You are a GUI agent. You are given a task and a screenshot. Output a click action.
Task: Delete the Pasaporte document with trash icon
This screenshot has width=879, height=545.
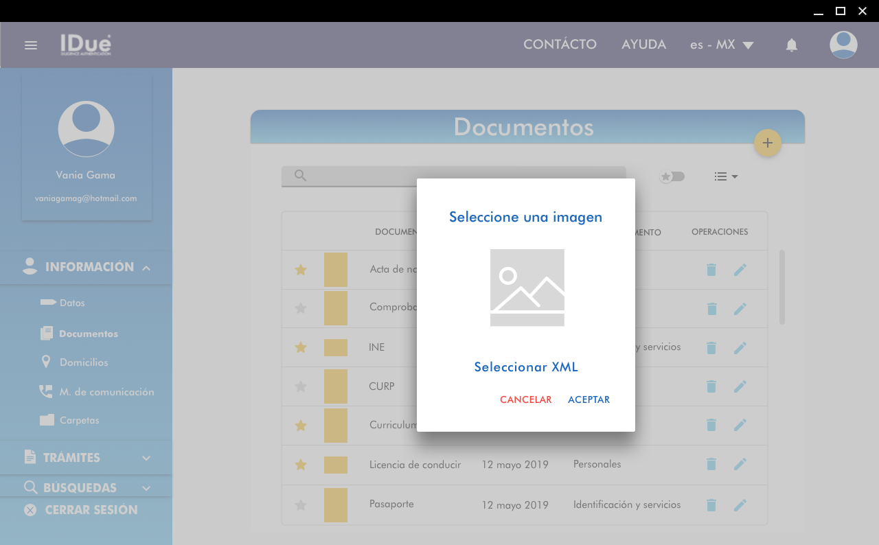711,505
